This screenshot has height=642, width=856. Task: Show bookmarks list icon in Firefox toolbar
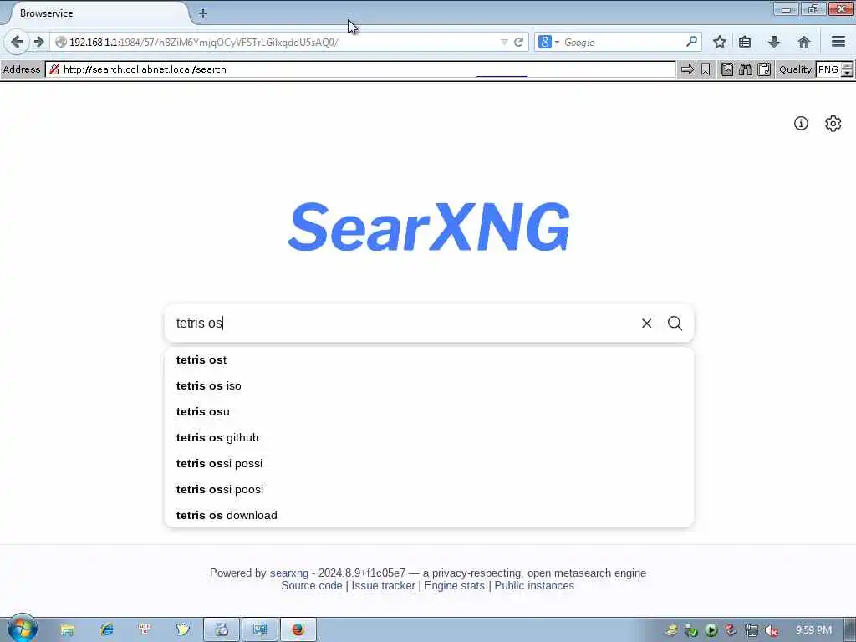pyautogui.click(x=745, y=42)
